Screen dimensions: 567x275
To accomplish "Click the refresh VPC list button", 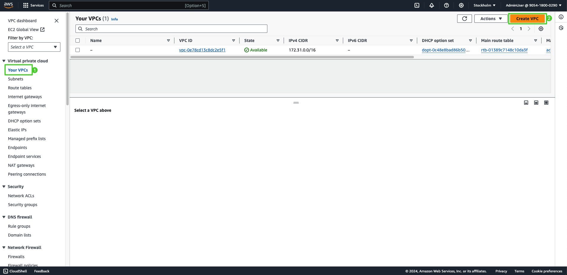I will pyautogui.click(x=464, y=19).
